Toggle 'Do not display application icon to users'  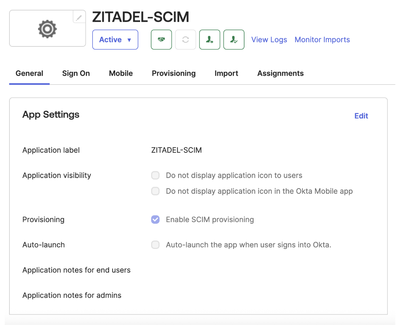155,176
